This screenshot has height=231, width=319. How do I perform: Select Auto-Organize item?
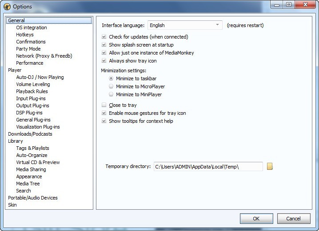[x=32, y=156]
